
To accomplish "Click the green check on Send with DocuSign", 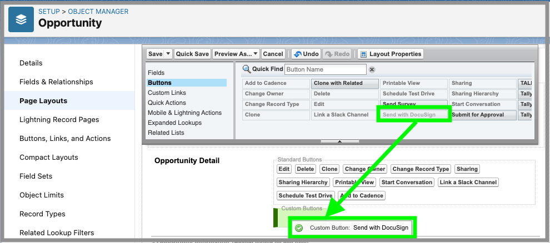I will pos(299,228).
